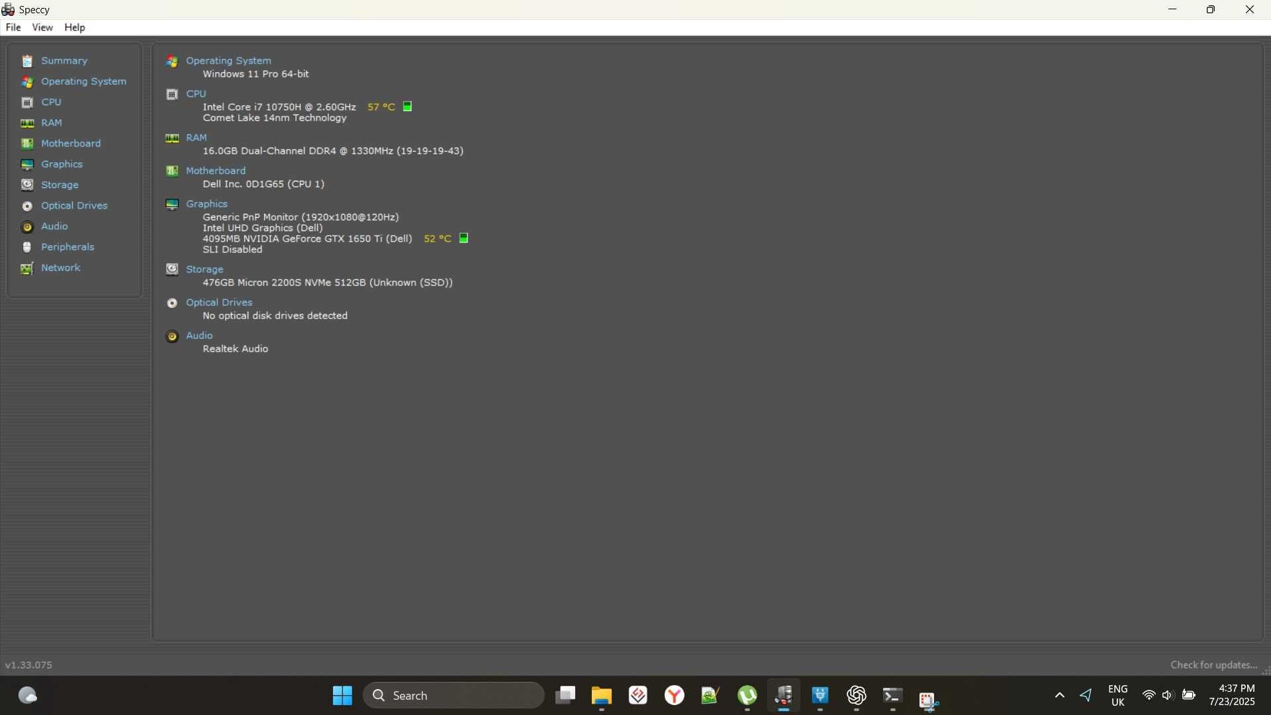This screenshot has height=715, width=1271.
Task: Click the RAM icon beside the RAM heading
Action: pos(172,138)
